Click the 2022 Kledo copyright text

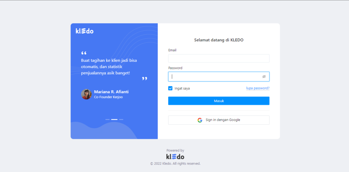click(176, 163)
